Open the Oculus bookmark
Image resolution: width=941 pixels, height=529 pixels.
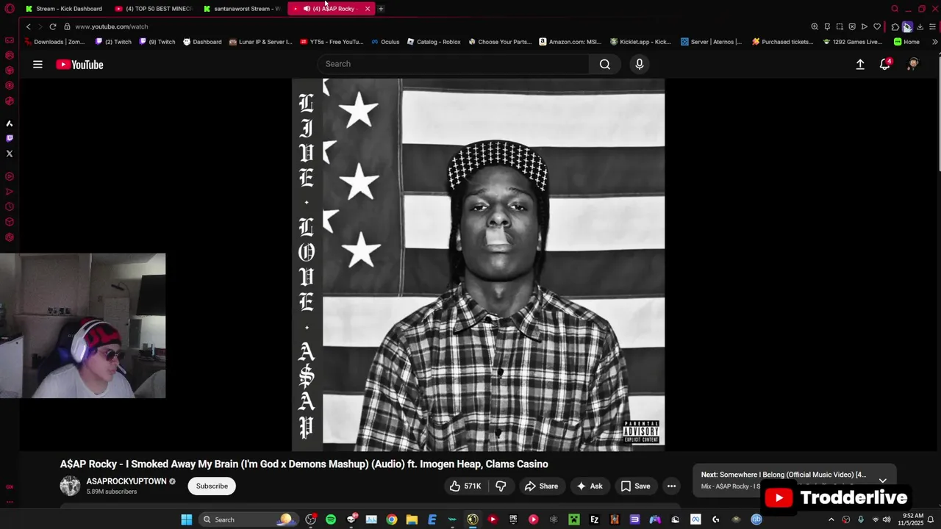pos(385,42)
